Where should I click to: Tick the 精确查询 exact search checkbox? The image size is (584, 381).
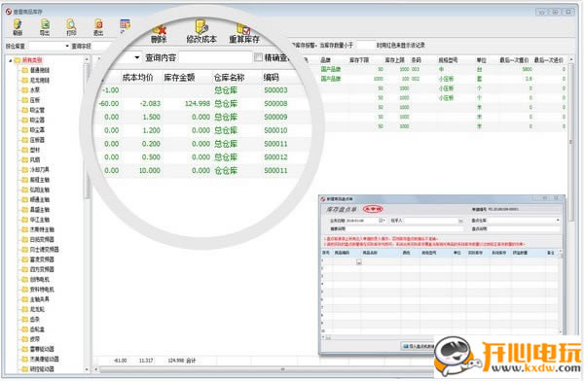258,57
